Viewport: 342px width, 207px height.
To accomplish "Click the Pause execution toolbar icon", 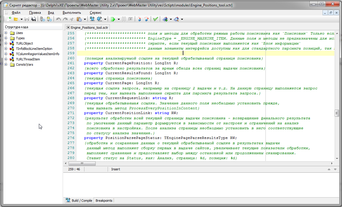I will pos(124,19).
